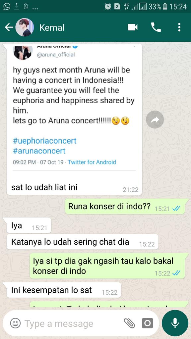
Task: Tap the back arrow to leave chat
Action: [x=9, y=27]
